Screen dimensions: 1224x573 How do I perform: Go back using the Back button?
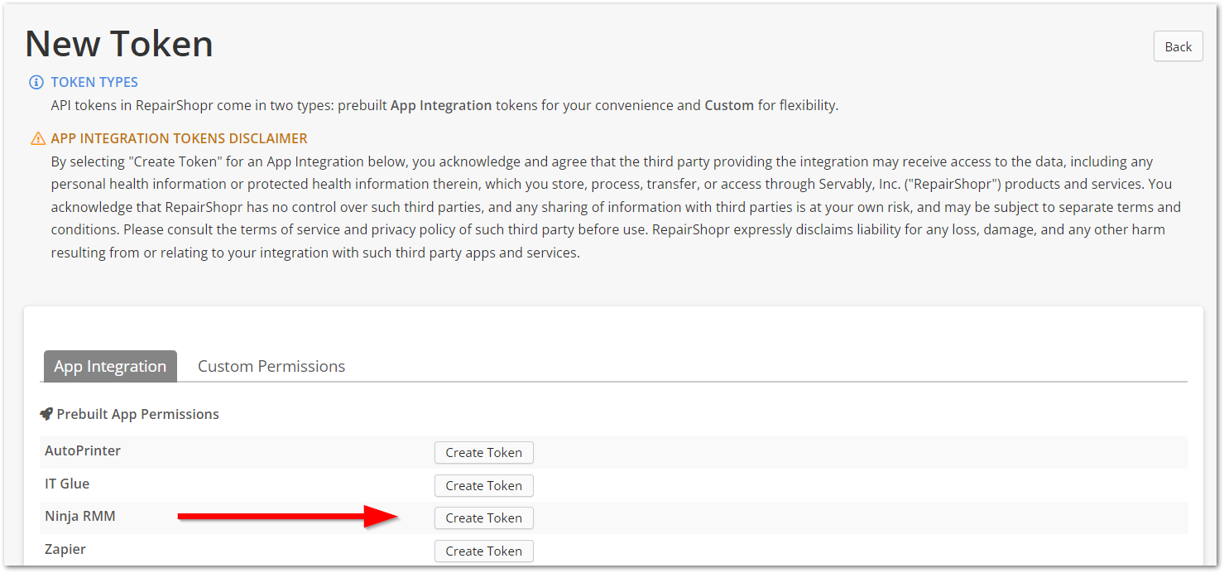pos(1178,46)
